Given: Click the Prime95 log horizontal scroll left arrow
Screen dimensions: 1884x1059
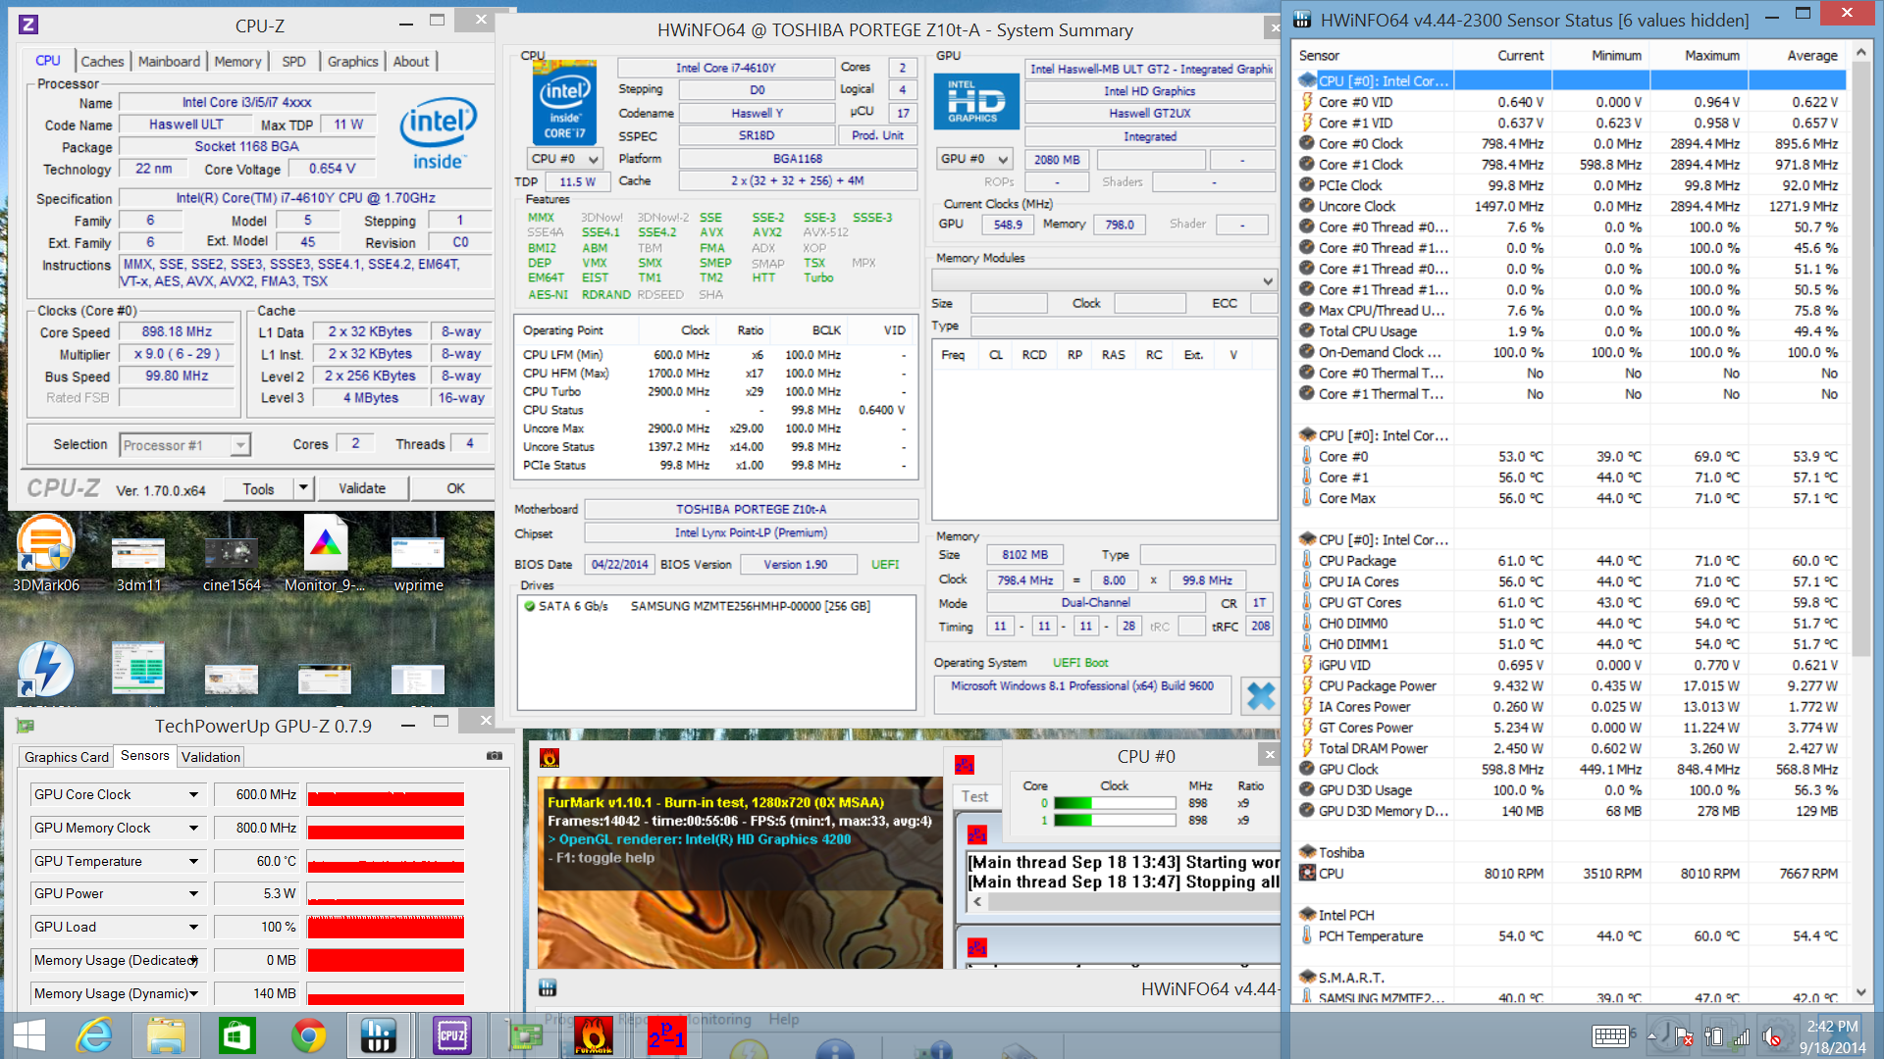Looking at the screenshot, I should (977, 902).
